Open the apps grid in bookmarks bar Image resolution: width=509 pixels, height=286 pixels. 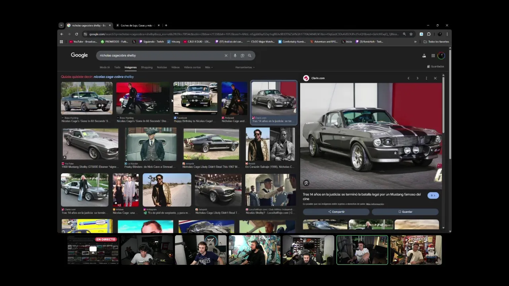tap(61, 42)
